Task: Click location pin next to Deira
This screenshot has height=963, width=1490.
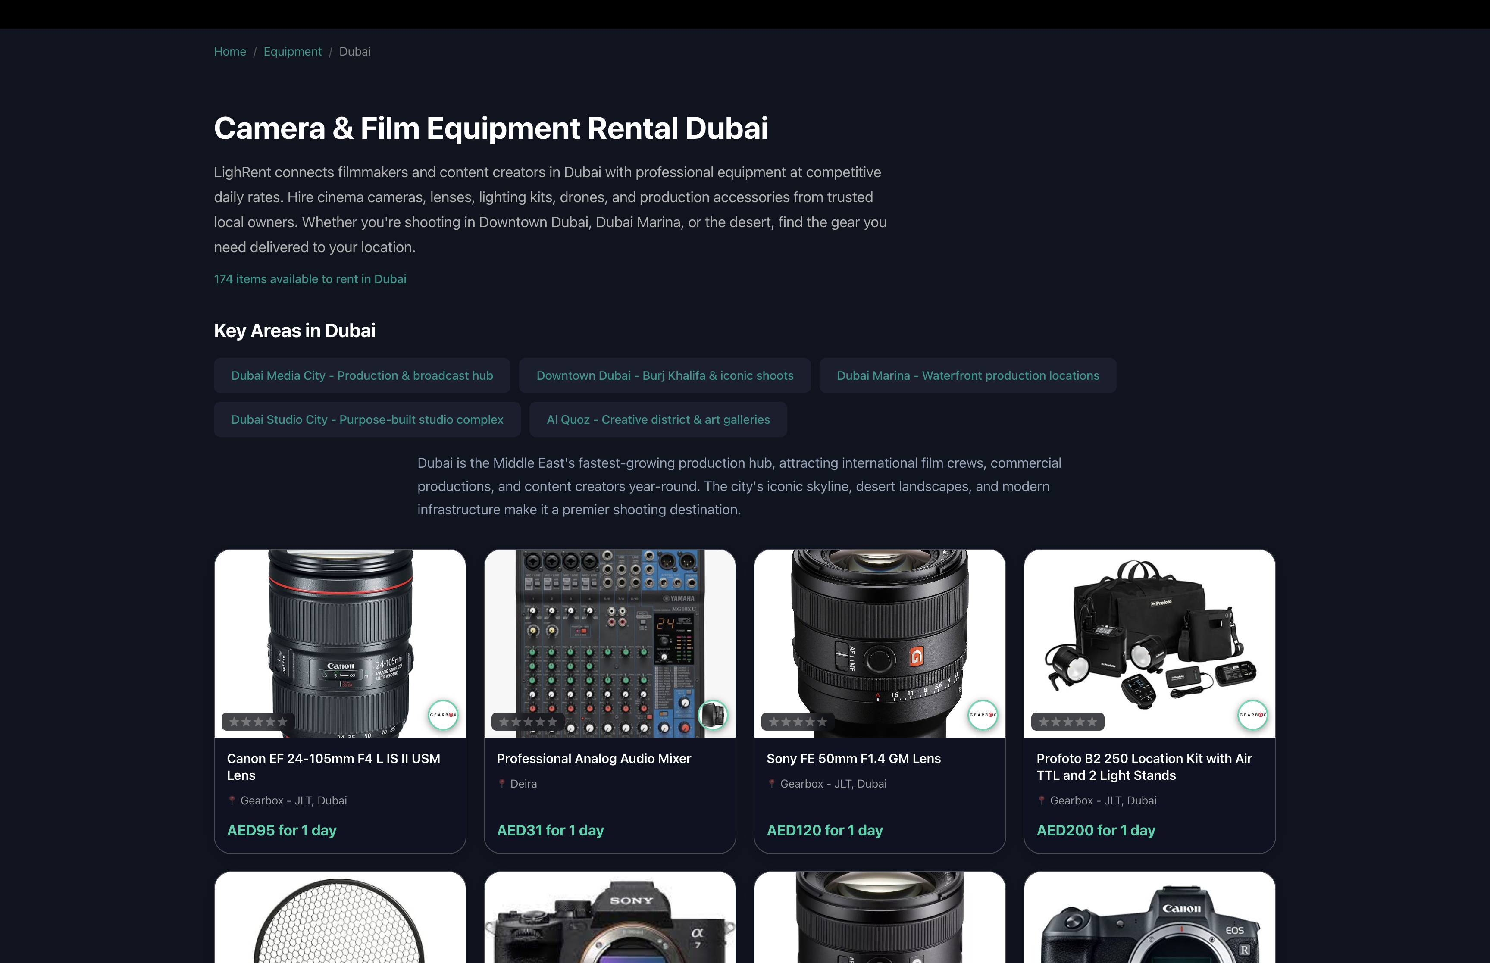Action: pos(501,784)
